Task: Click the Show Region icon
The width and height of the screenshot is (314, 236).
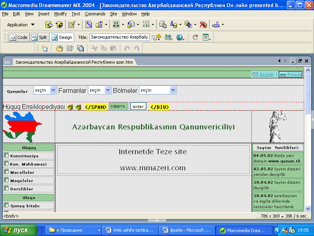Action: point(99,25)
